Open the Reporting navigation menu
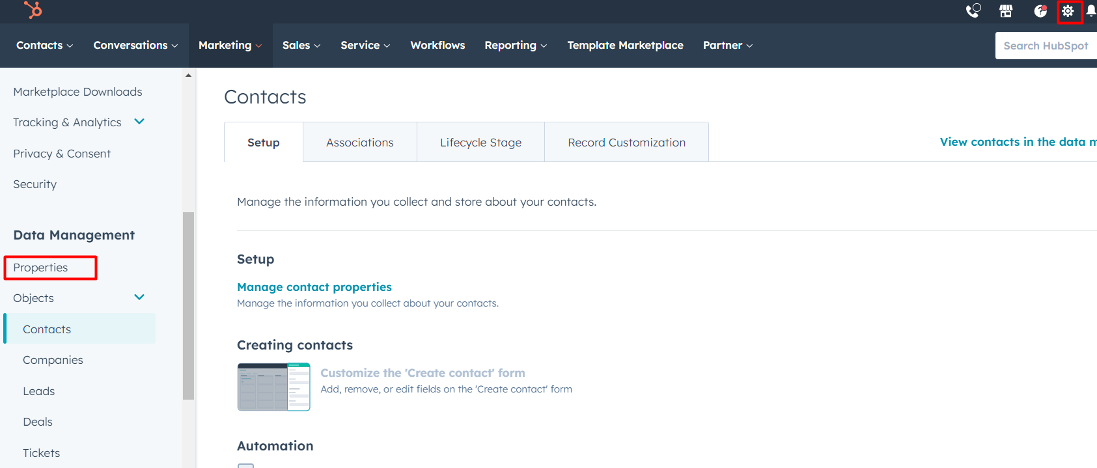 coord(516,45)
